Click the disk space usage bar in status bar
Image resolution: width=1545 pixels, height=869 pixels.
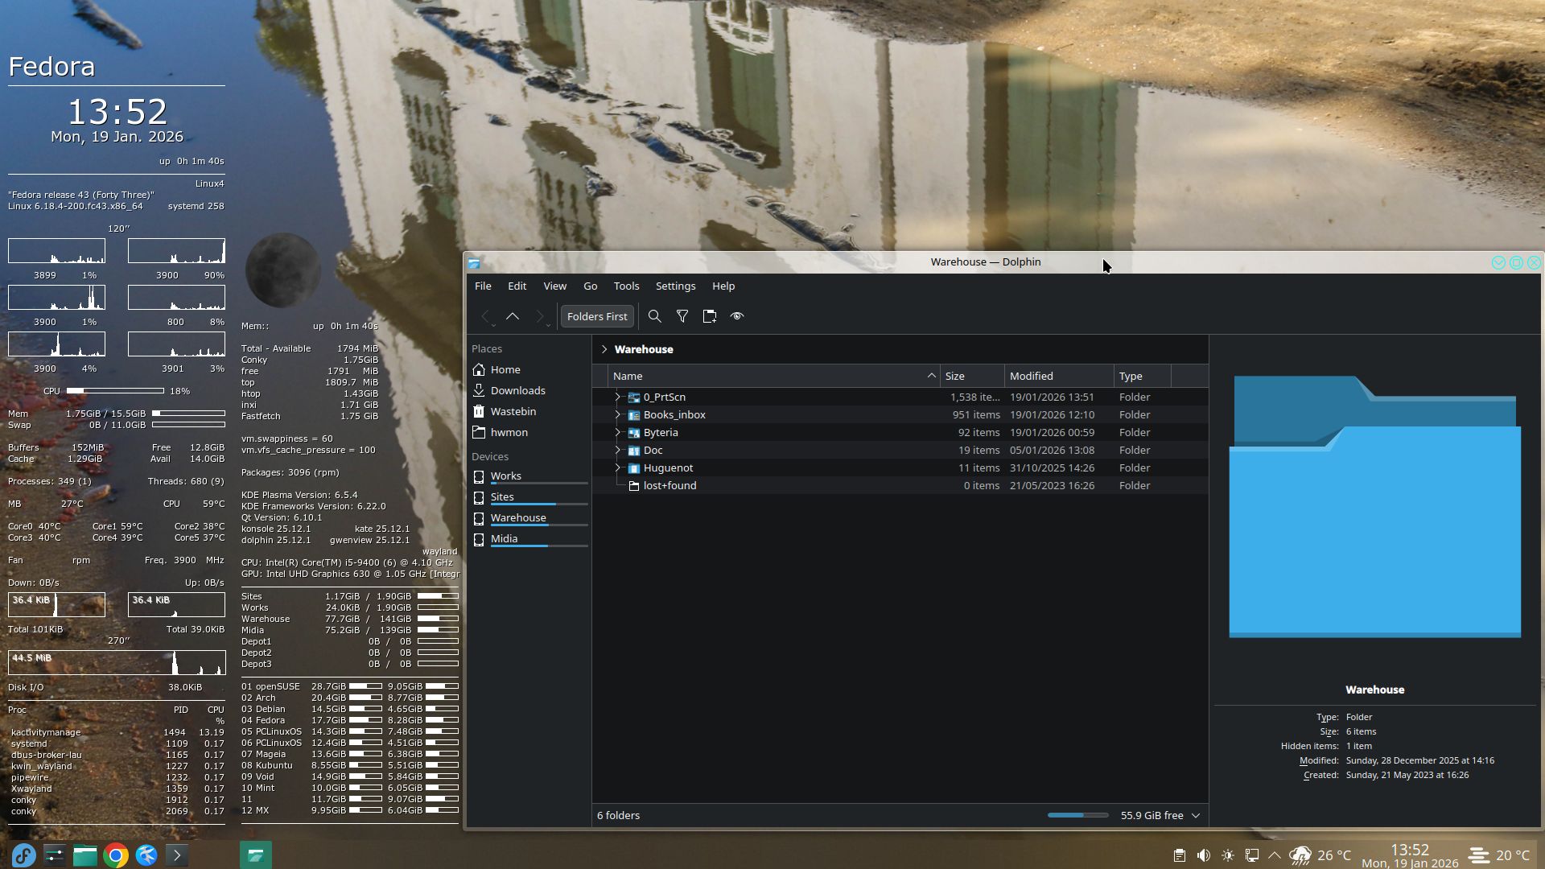click(x=1077, y=815)
